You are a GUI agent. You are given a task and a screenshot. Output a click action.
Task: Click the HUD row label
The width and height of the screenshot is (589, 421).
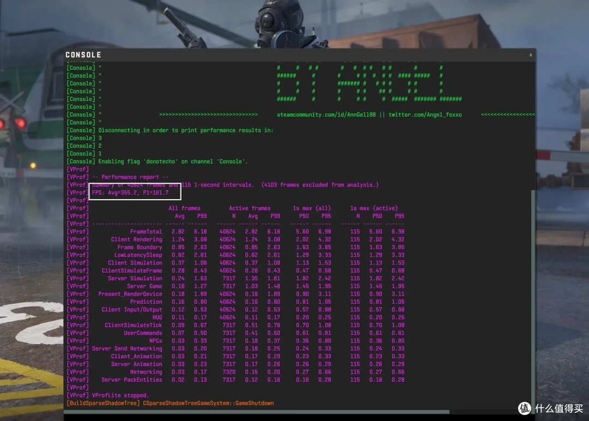point(158,317)
